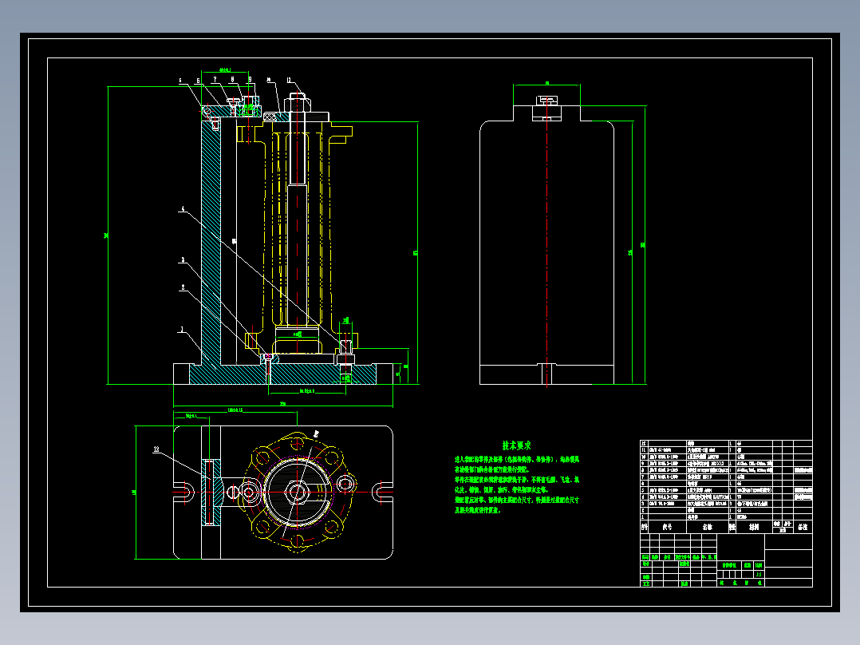Click the 代号 header cell in title block
The width and height of the screenshot is (860, 645).
[667, 527]
